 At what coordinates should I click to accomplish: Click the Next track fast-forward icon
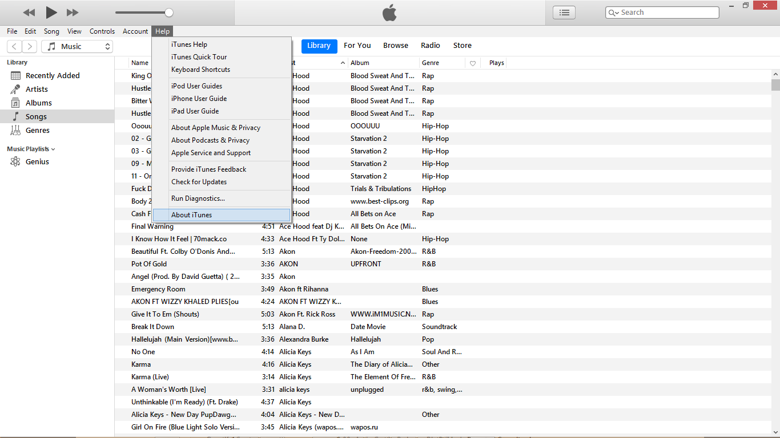pyautogui.click(x=73, y=13)
